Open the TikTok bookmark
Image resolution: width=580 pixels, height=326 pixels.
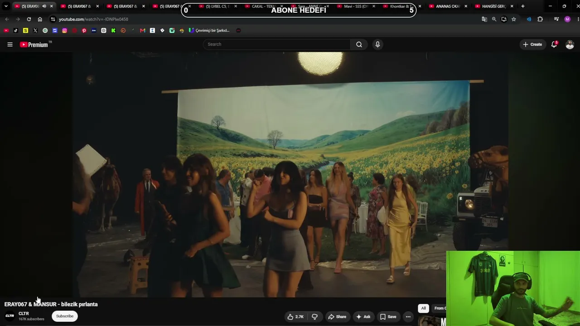[16, 30]
